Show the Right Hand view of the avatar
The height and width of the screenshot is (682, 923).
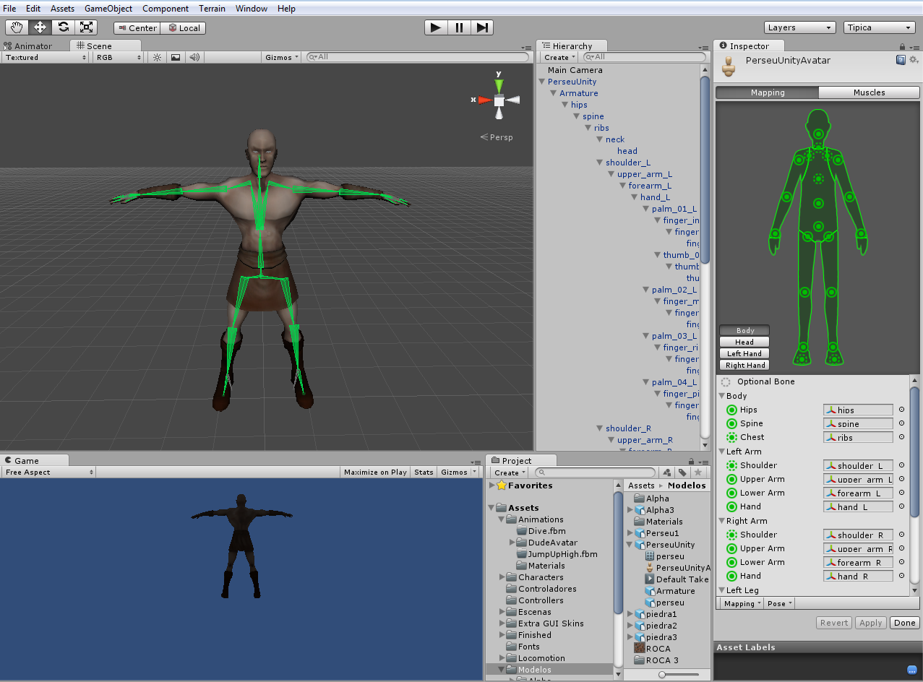coord(744,366)
